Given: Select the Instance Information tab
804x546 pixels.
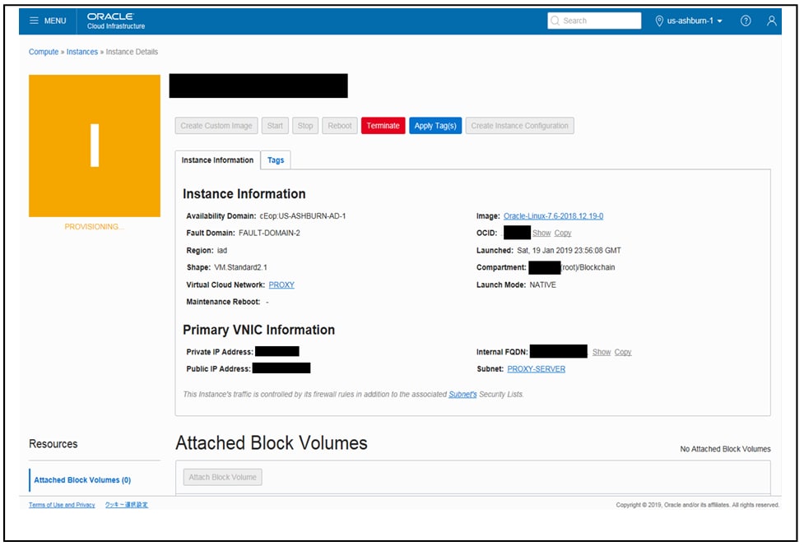Looking at the screenshot, I should (x=216, y=160).
